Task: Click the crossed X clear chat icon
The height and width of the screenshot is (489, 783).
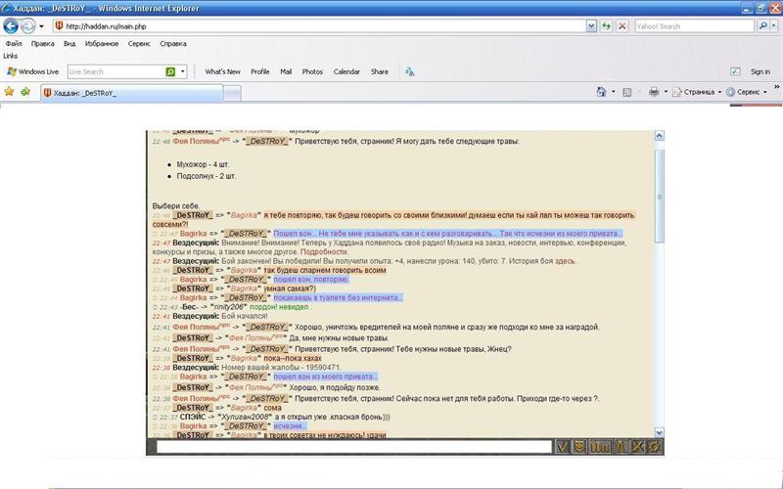Action: pyautogui.click(x=637, y=447)
